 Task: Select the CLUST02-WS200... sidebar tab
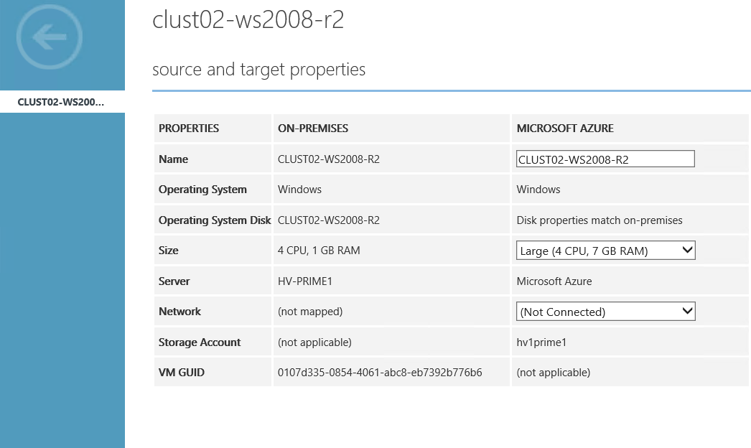[x=61, y=102]
